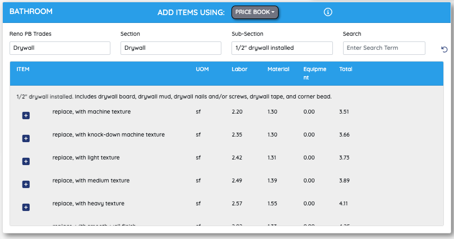Click the reset filters refresh icon
This screenshot has width=454, height=239.
click(x=444, y=49)
